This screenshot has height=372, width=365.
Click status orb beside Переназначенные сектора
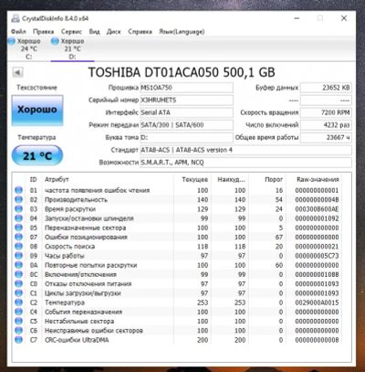(18, 228)
